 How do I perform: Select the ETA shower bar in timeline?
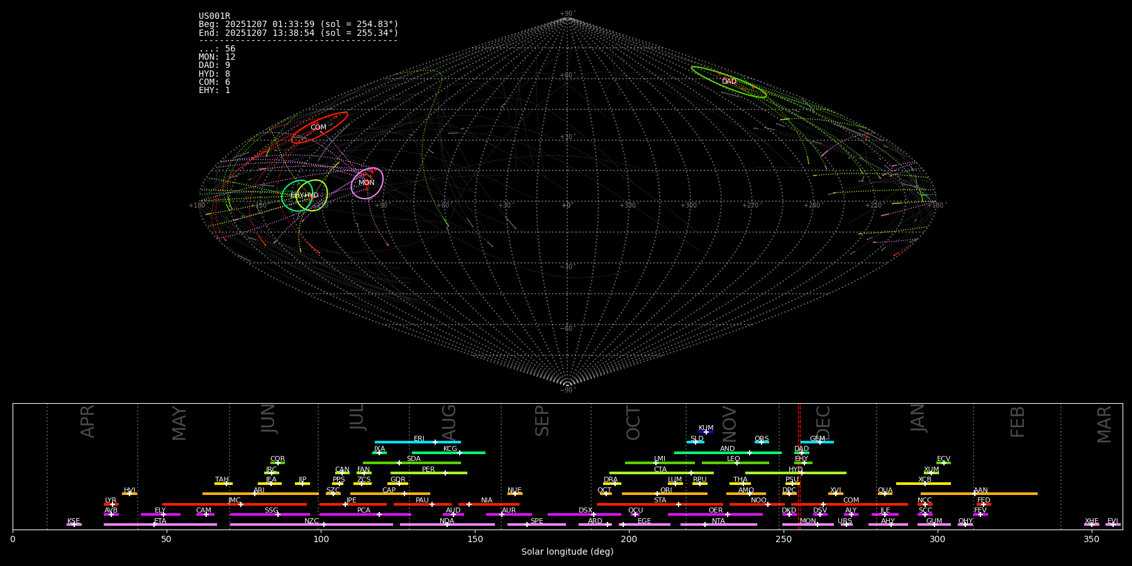pos(160,524)
